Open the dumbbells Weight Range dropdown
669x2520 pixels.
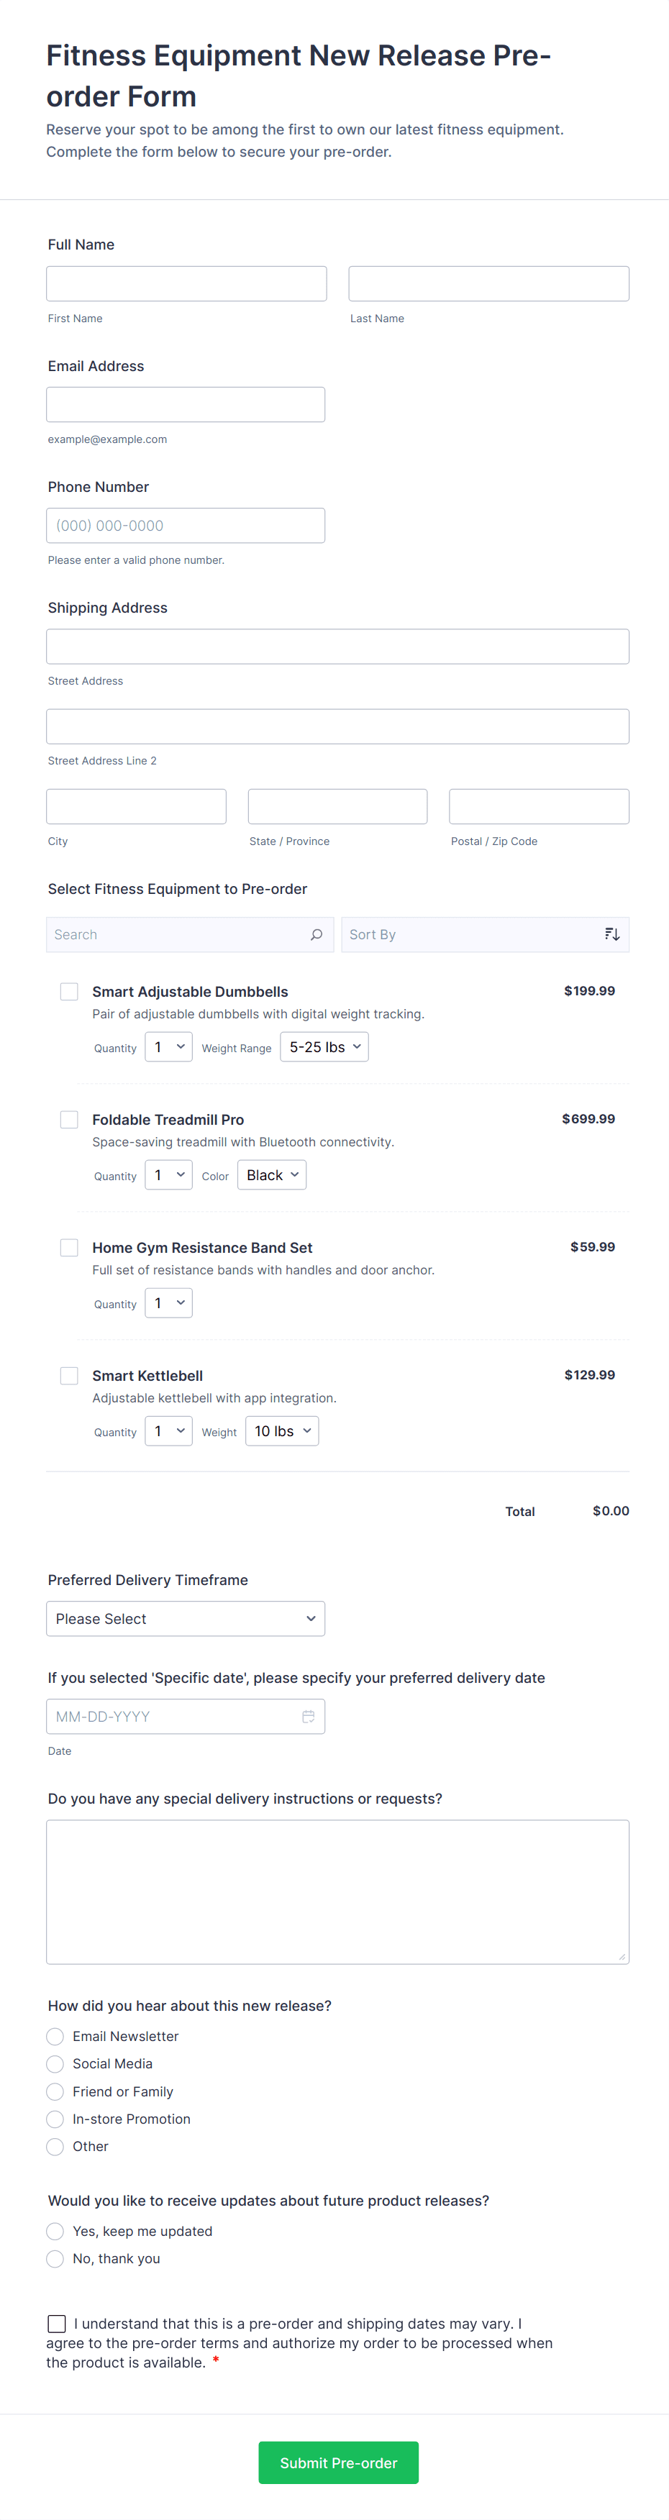[x=324, y=1046]
